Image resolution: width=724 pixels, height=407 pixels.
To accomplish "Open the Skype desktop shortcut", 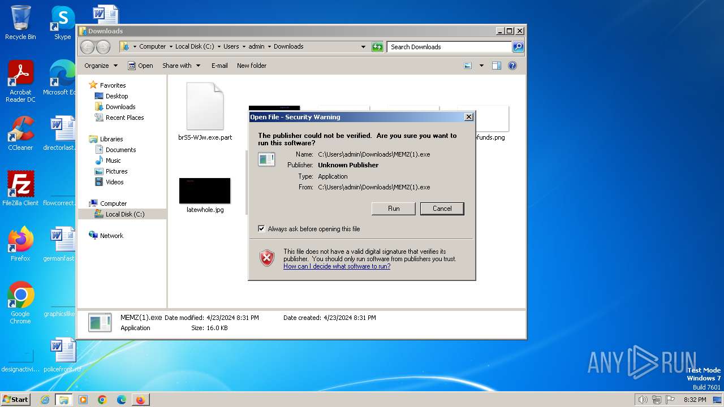I will pos(62,23).
